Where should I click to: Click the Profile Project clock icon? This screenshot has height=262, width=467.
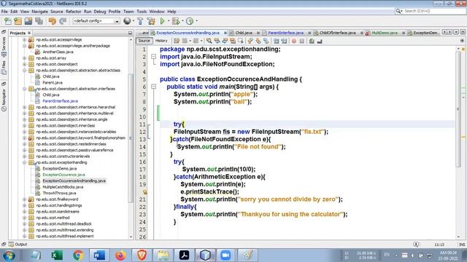tap(190, 21)
